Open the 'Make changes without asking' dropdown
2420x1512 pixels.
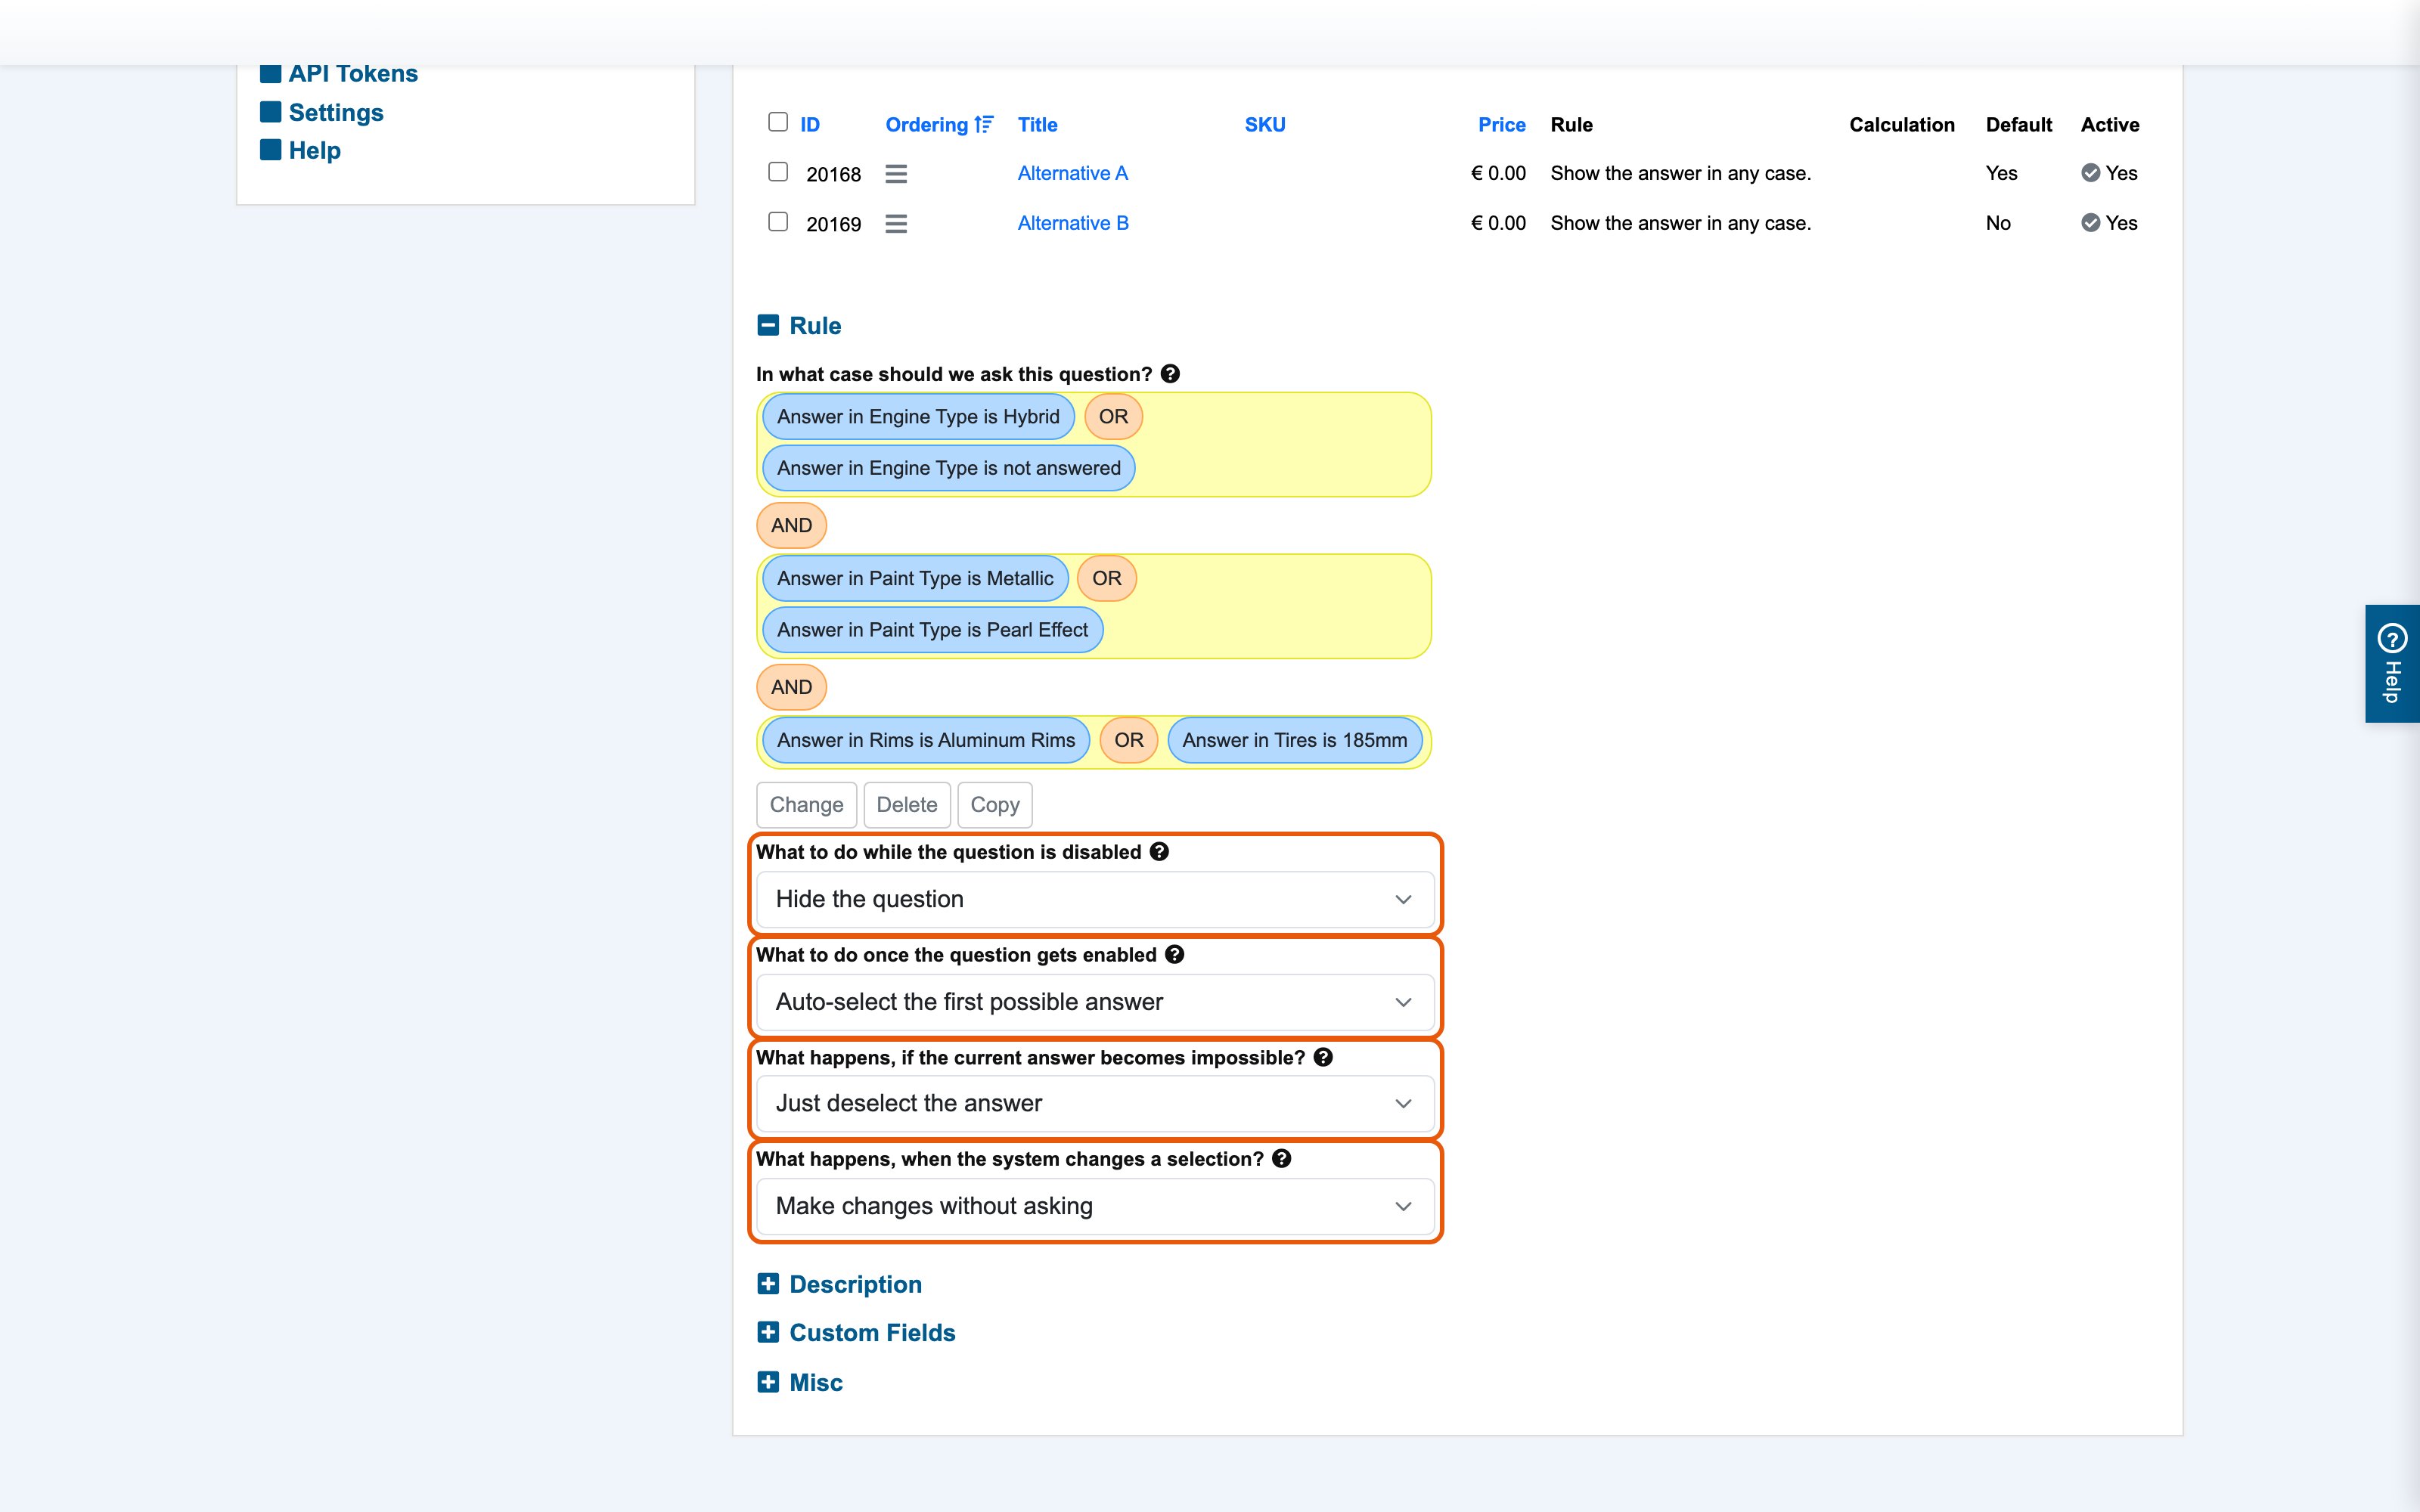coord(1095,1206)
